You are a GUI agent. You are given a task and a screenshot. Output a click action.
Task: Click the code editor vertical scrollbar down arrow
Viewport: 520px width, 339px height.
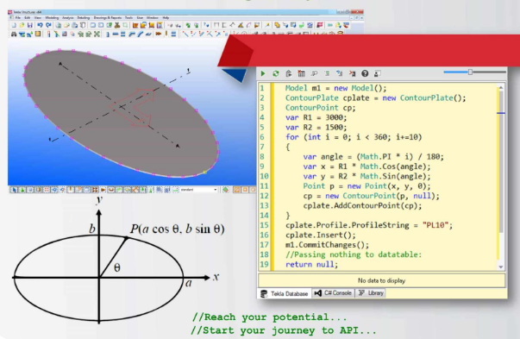(x=501, y=267)
